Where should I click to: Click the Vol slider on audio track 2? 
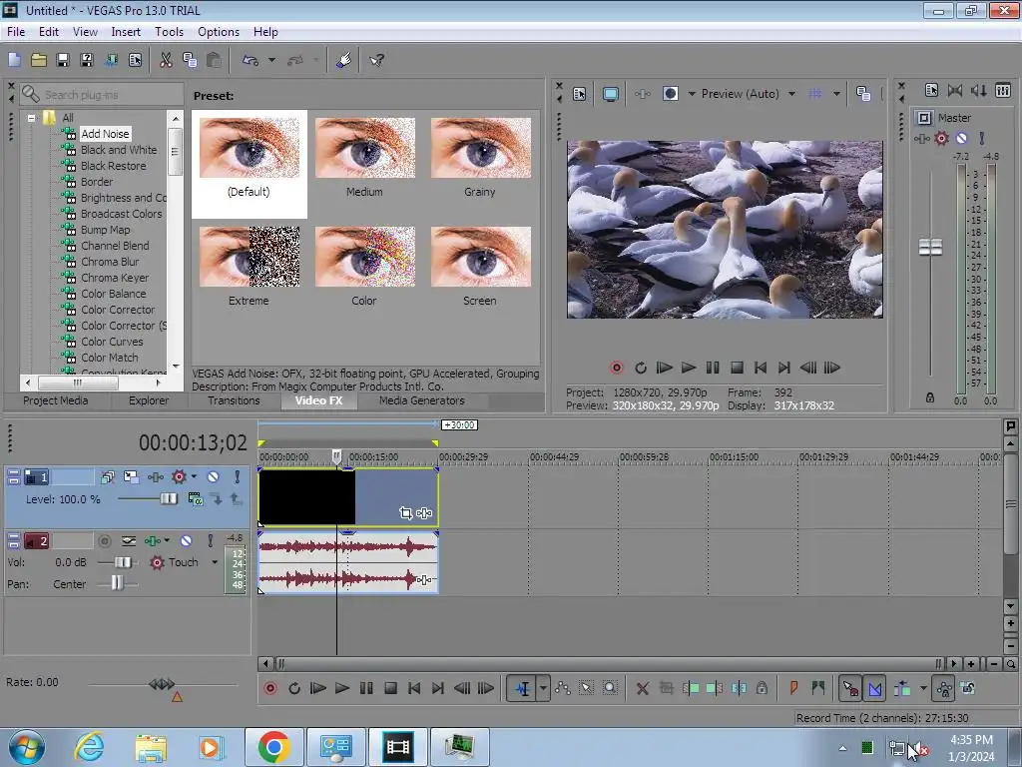coord(122,562)
